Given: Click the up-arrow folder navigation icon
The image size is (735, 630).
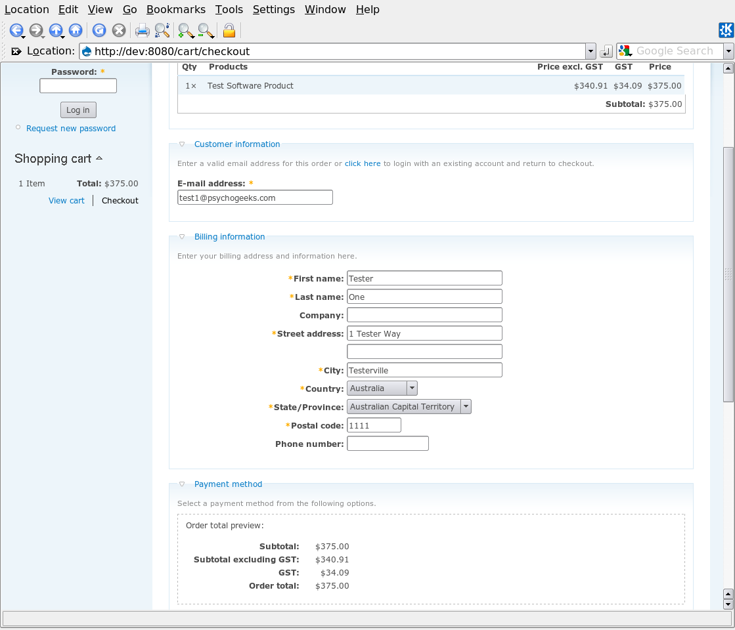Looking at the screenshot, I should [56, 30].
